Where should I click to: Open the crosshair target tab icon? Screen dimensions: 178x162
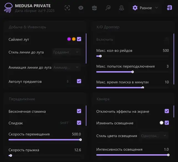(67, 8)
